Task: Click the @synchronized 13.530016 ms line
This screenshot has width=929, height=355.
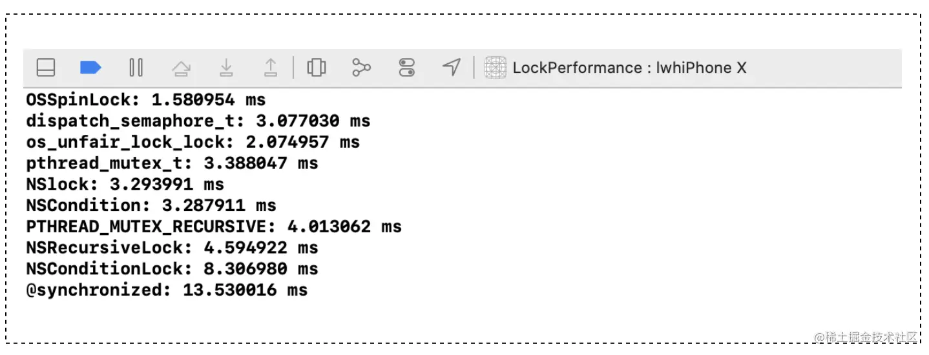Action: [x=167, y=290]
